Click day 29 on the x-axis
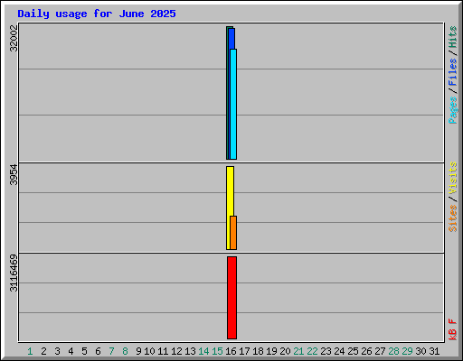463x361 pixels. click(x=407, y=351)
